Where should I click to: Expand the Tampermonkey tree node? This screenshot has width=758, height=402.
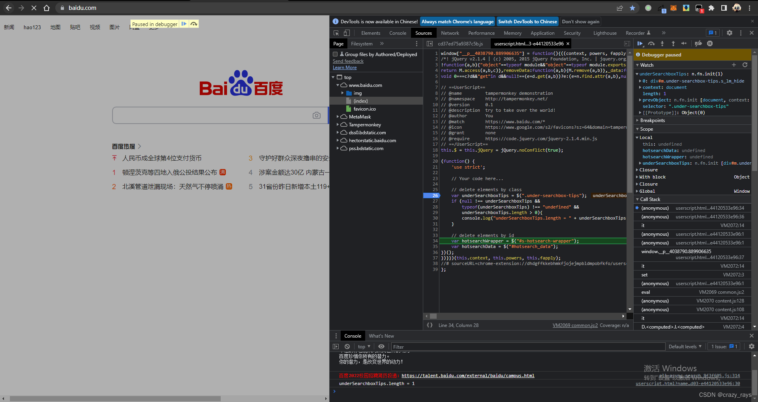(338, 125)
